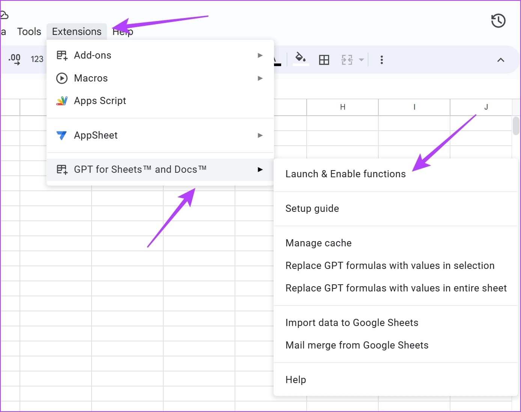Open the borders grid icon
The width and height of the screenshot is (521, 412).
pyautogui.click(x=324, y=60)
